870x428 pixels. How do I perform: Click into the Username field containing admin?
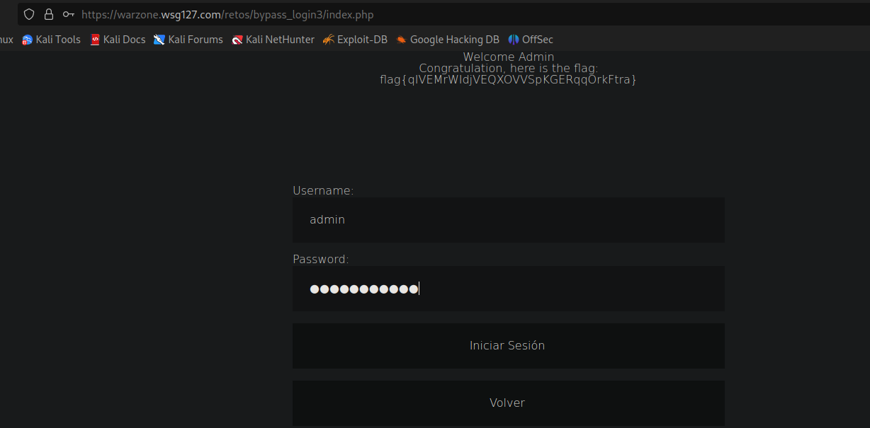(x=508, y=220)
